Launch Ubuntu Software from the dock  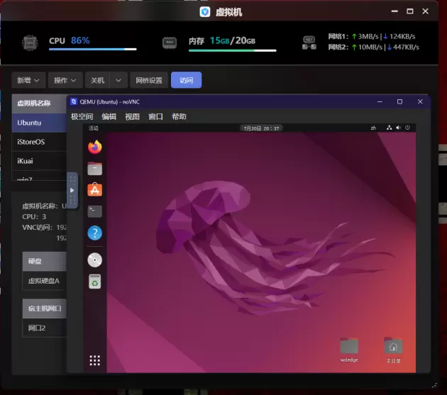[x=95, y=190]
